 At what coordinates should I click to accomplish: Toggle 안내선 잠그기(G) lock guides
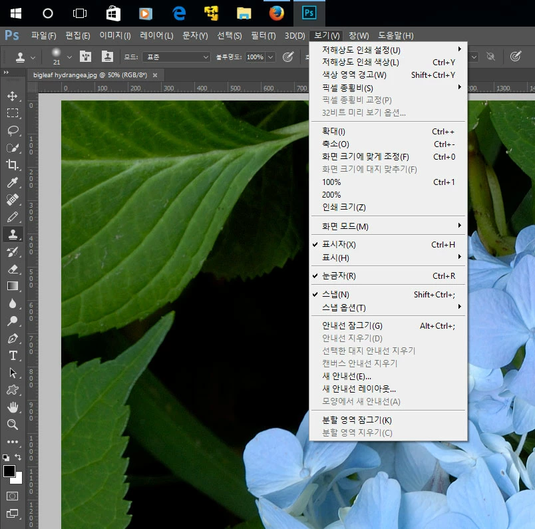(389, 326)
